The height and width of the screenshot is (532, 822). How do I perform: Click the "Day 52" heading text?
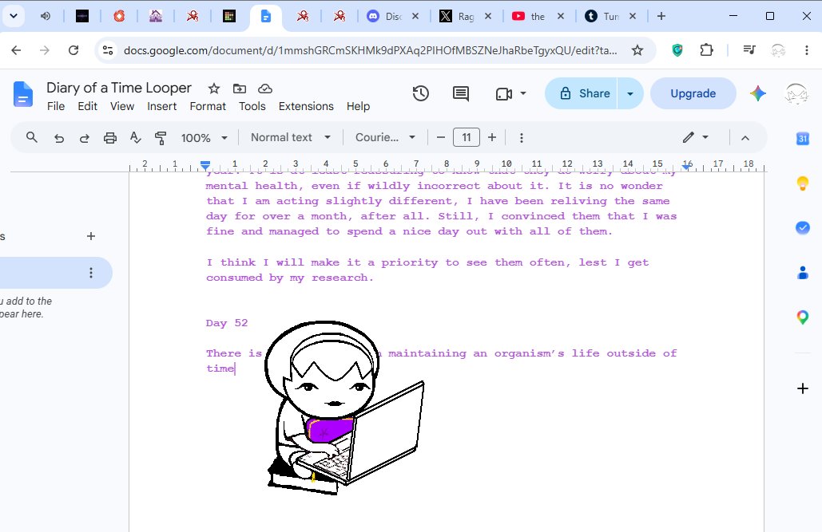227,322
